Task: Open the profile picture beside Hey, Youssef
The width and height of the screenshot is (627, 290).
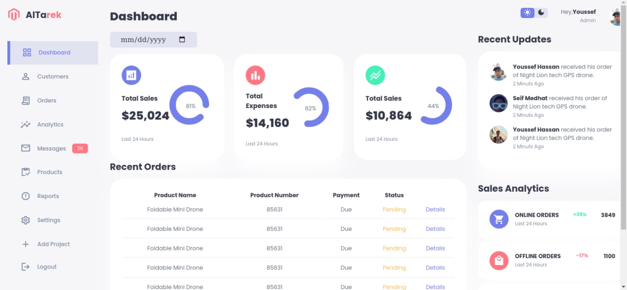Action: click(615, 17)
